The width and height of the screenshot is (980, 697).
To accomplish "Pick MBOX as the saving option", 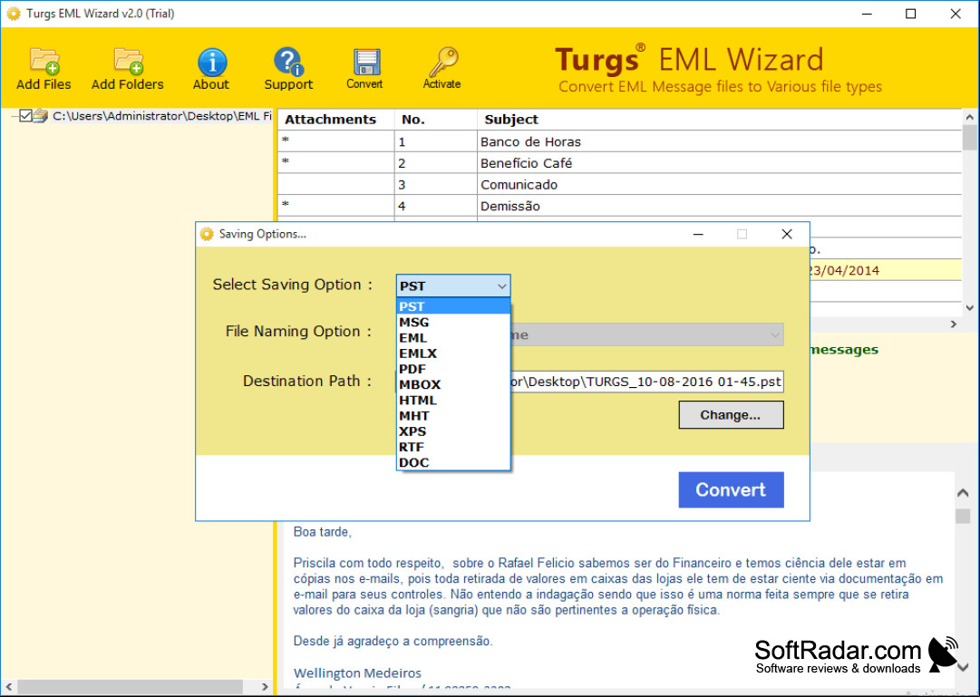I will [453, 384].
